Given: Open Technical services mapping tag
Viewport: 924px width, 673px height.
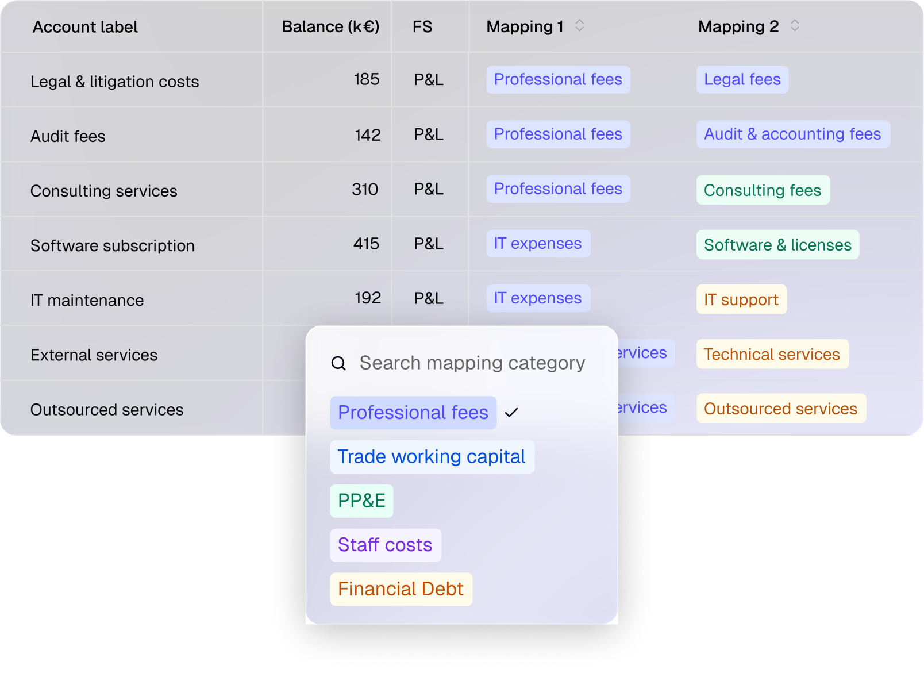Looking at the screenshot, I should point(772,354).
